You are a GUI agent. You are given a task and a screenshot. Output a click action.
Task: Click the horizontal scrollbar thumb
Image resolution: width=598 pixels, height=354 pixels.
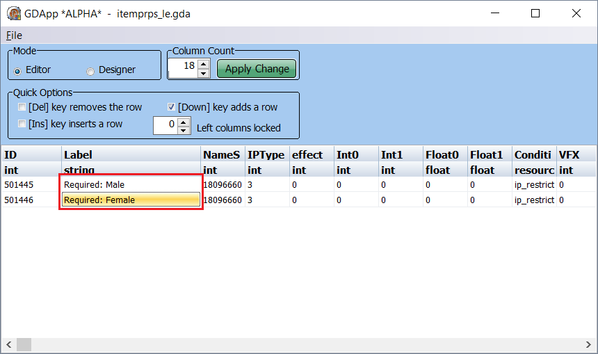point(24,345)
